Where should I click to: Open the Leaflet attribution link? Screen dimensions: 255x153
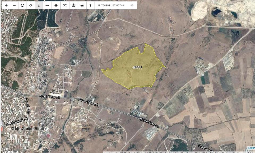point(251,148)
